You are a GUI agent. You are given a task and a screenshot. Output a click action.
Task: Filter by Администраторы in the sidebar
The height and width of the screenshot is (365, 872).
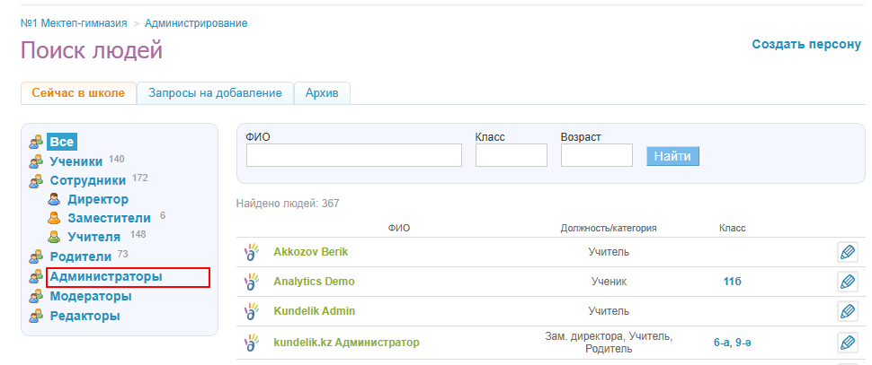106,277
